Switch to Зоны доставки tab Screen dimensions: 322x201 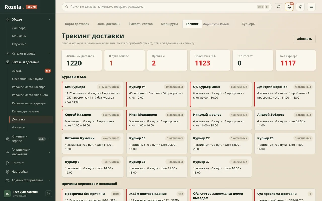coord(109,24)
